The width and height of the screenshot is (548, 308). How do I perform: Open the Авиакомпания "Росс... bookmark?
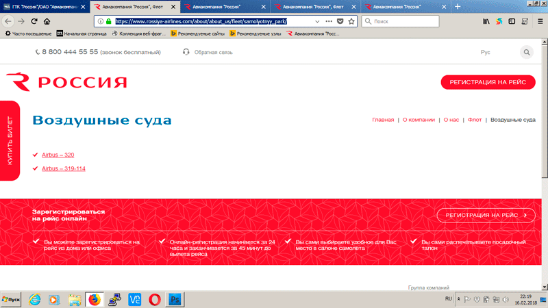(313, 34)
